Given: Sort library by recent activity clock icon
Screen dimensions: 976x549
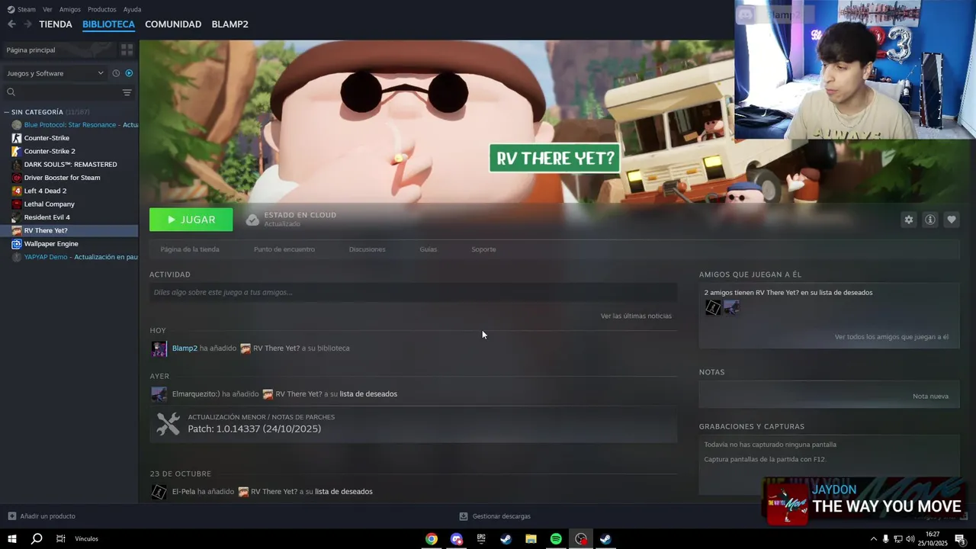Looking at the screenshot, I should (116, 73).
